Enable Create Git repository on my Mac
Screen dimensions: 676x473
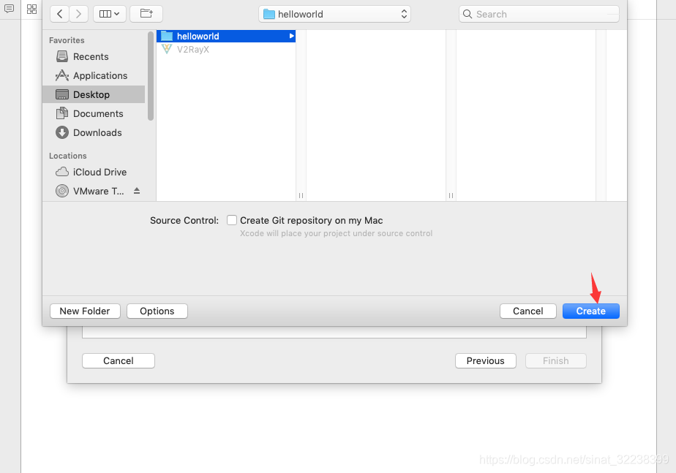coord(232,220)
